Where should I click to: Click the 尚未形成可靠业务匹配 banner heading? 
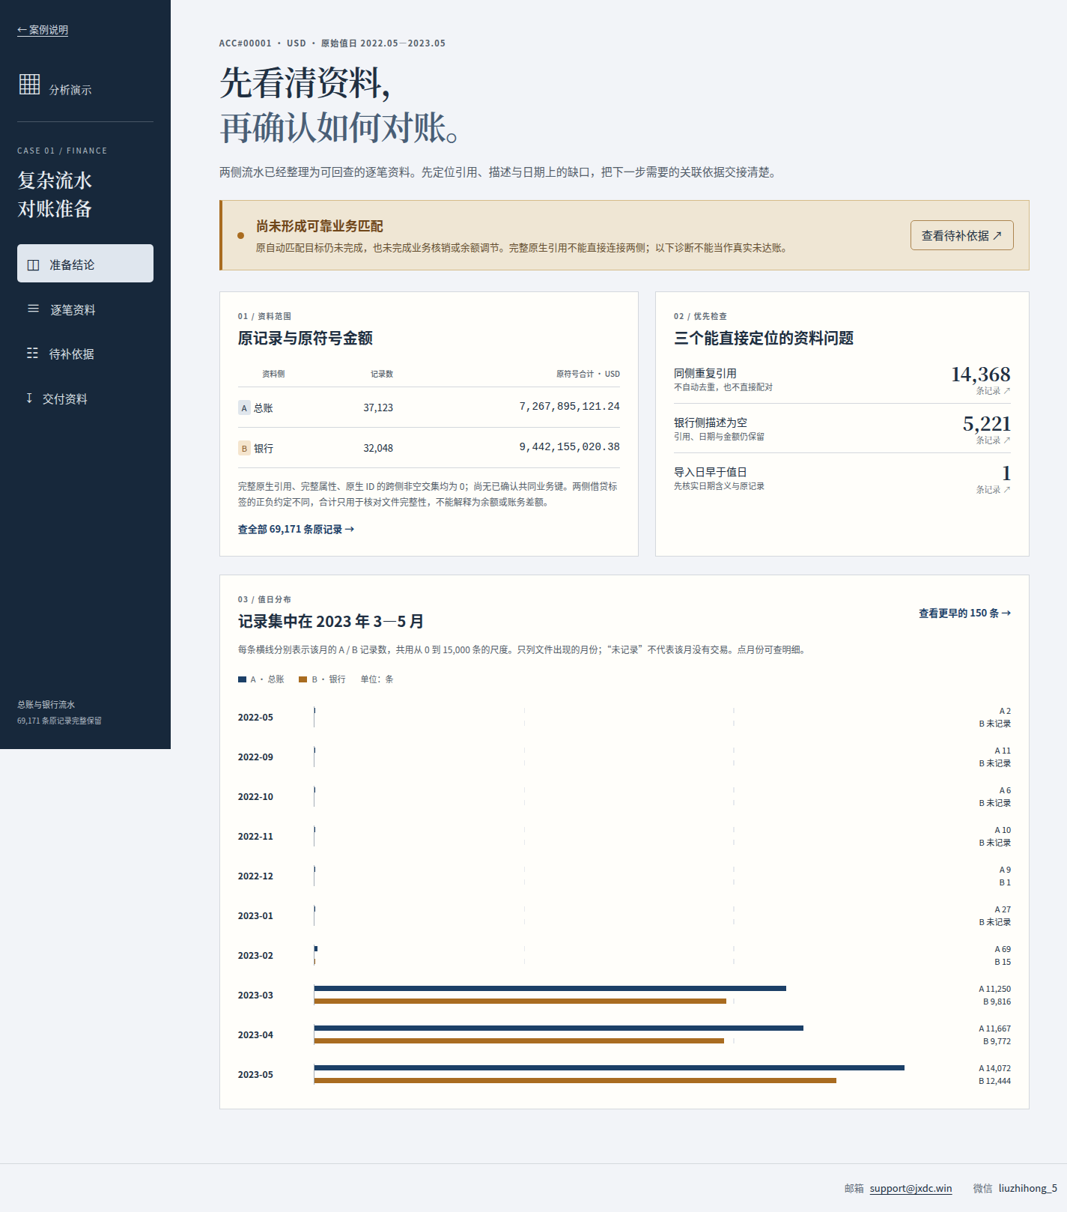click(x=320, y=226)
